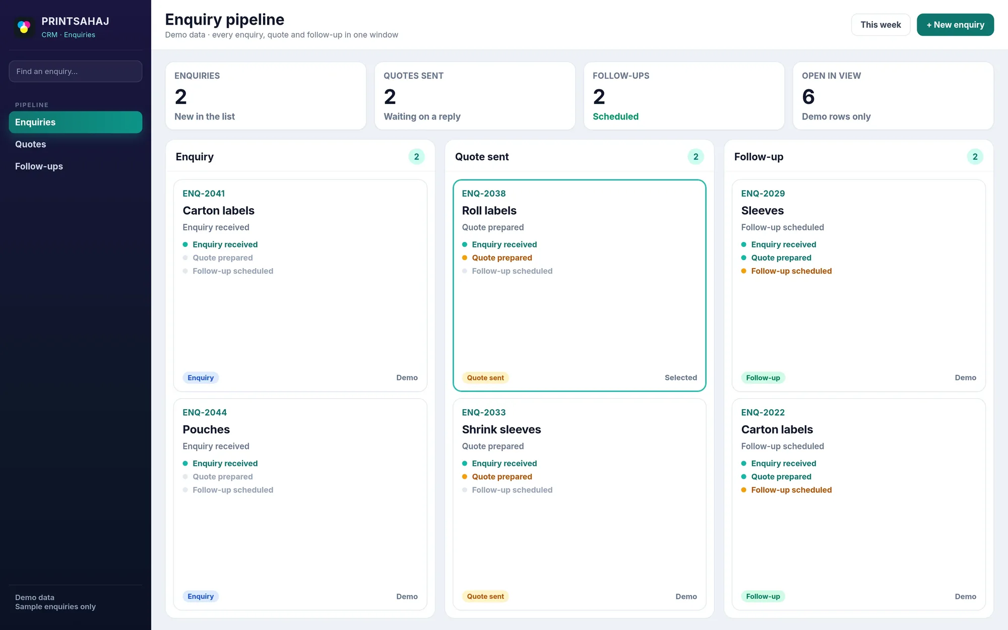The height and width of the screenshot is (630, 1008).
Task: Click the 'Follow-up' column heading
Action: [x=759, y=157]
